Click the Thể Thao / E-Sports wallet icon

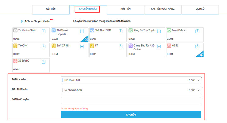[x=54, y=30]
